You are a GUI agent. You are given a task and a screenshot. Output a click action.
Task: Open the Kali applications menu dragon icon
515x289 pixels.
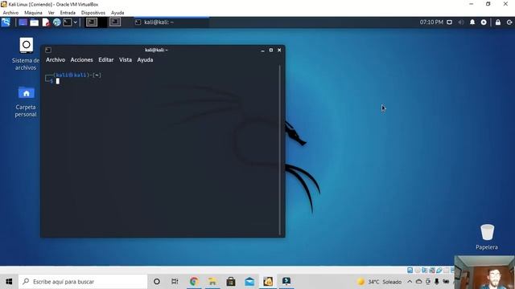pyautogui.click(x=6, y=22)
